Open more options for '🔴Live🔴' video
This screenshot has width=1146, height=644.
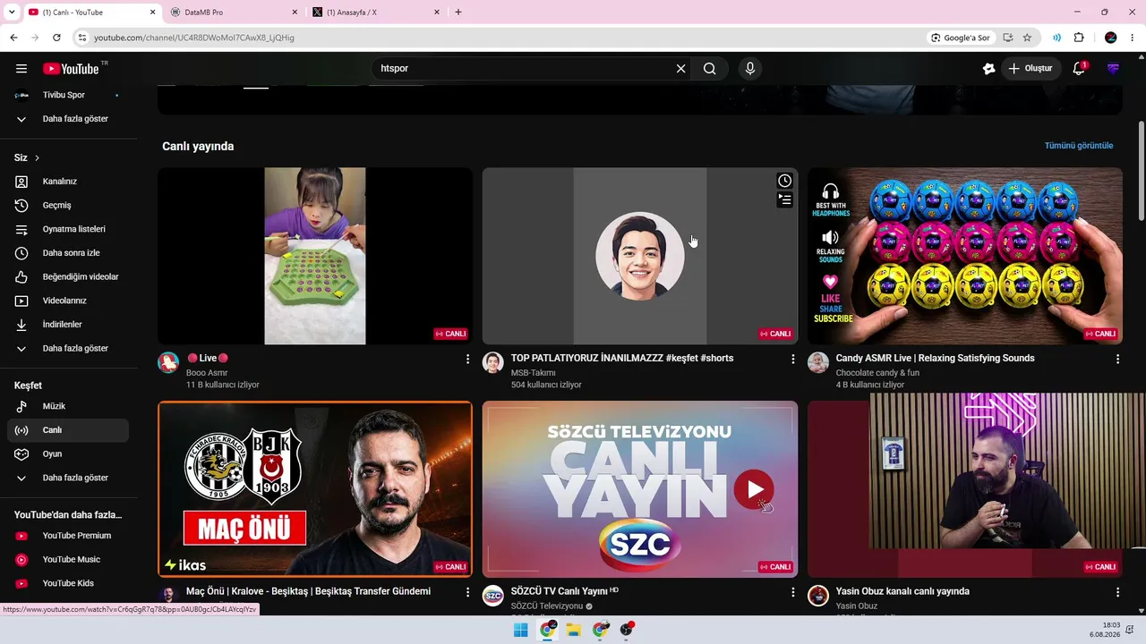[467, 359]
